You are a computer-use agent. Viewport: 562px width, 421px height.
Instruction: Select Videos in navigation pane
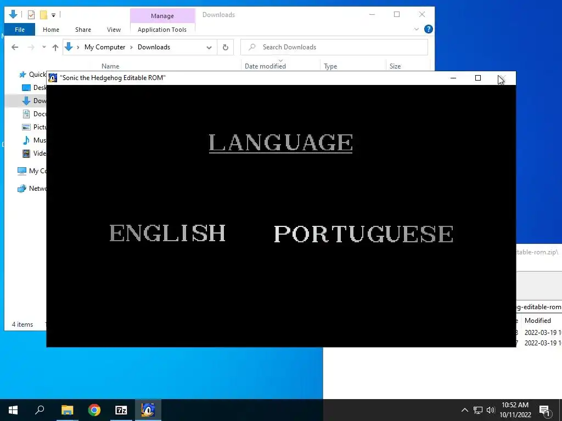[x=34, y=153]
